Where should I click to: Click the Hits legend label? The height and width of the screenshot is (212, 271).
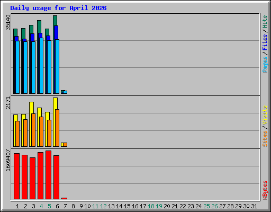pyautogui.click(x=265, y=22)
